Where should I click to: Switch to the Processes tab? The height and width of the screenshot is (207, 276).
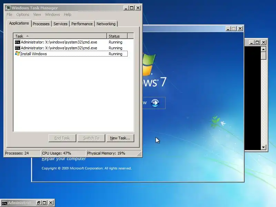pos(41,24)
